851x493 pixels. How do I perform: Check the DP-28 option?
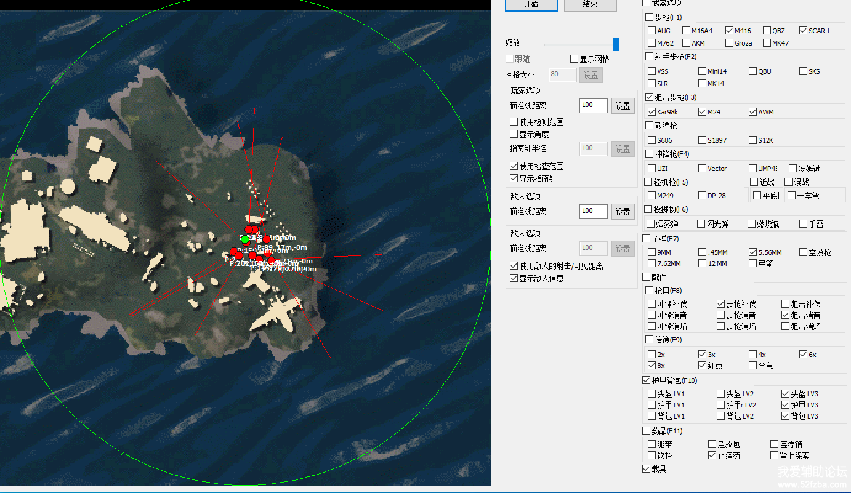(x=703, y=196)
